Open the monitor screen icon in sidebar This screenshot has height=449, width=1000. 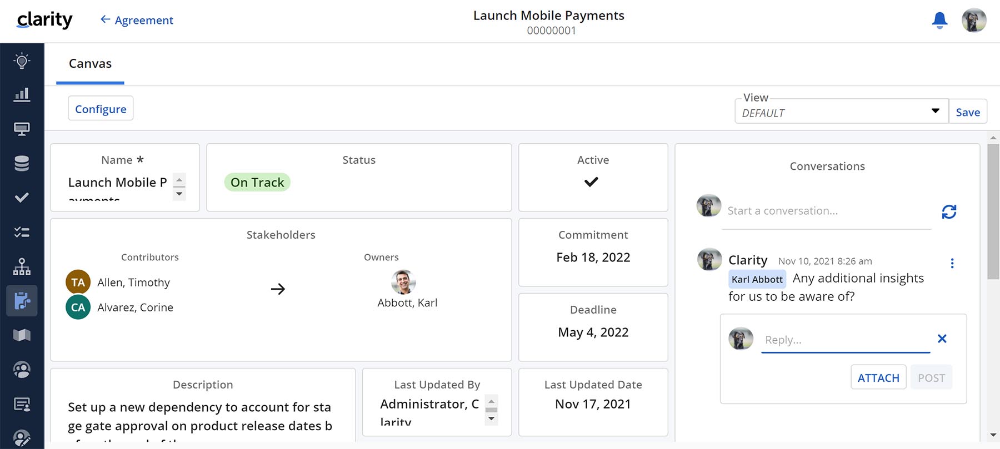[22, 129]
